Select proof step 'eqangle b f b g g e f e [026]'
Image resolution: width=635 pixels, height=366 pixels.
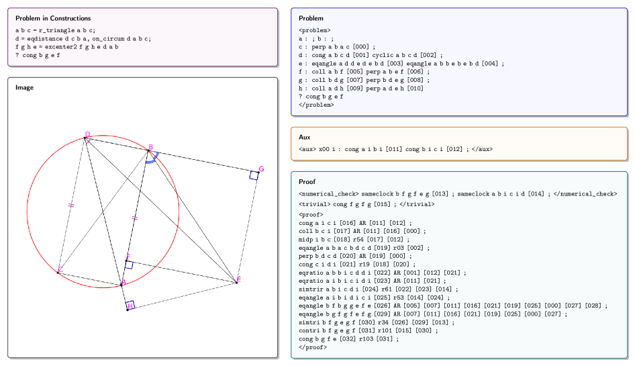[453, 306]
